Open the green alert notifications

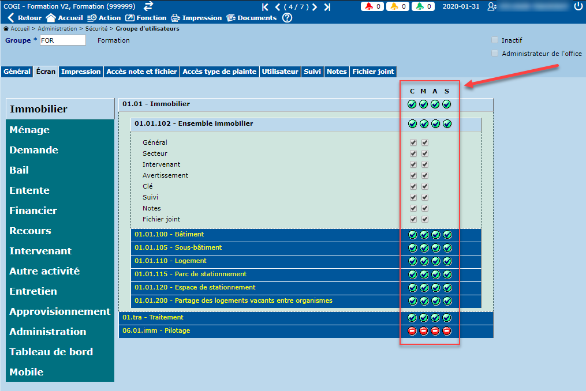coord(425,7)
